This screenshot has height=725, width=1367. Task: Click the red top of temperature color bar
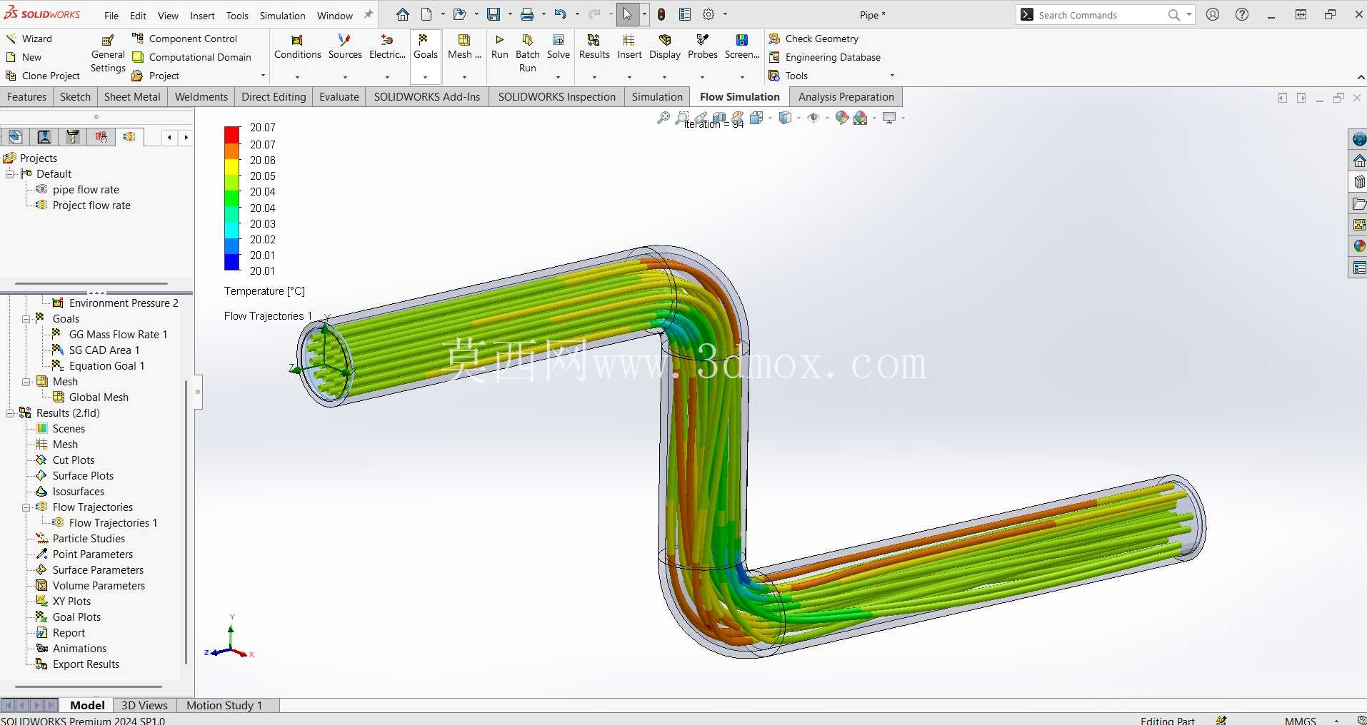tap(232, 135)
